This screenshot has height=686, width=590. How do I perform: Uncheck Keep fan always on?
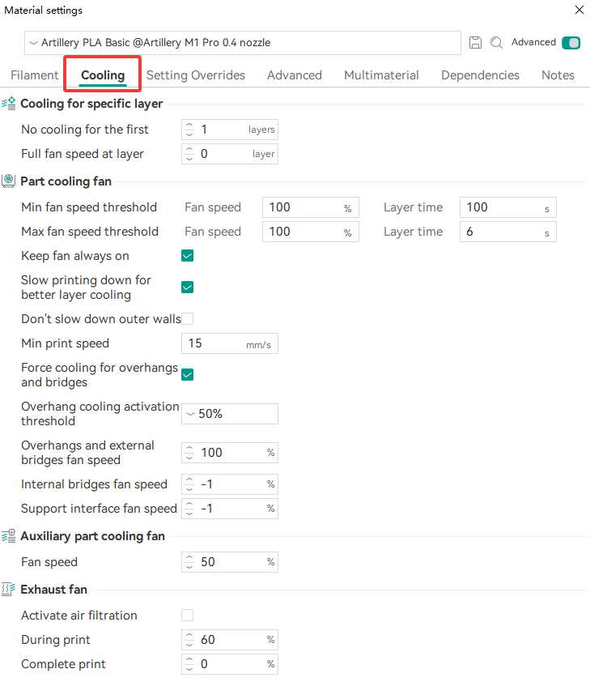pos(187,256)
